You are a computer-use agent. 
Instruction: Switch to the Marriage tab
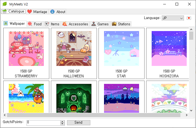(x=37, y=12)
